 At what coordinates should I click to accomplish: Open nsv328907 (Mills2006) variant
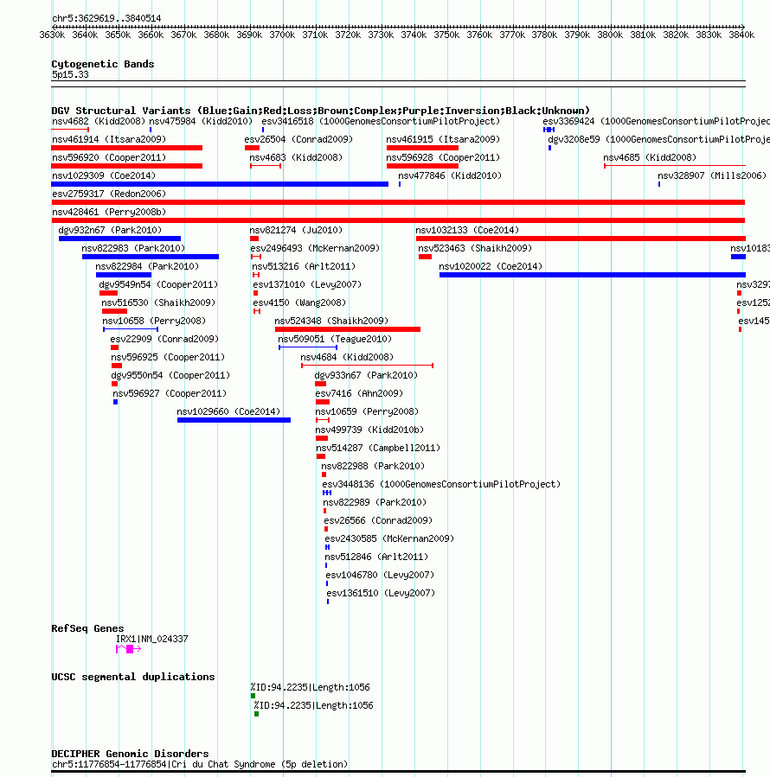coord(712,176)
